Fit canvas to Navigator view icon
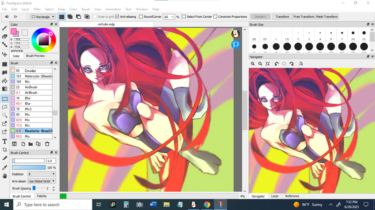The image size is (375, 210). click(267, 64)
